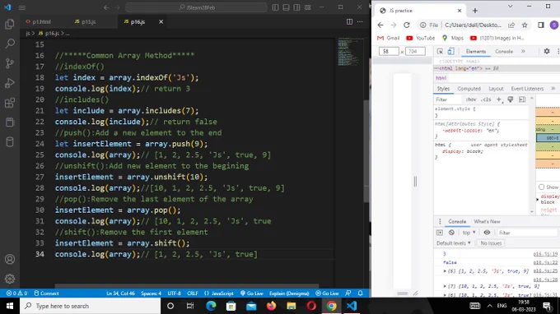Open the Search view in VS Code sidebar
Screen dimensions: 560x314
pos(10,44)
